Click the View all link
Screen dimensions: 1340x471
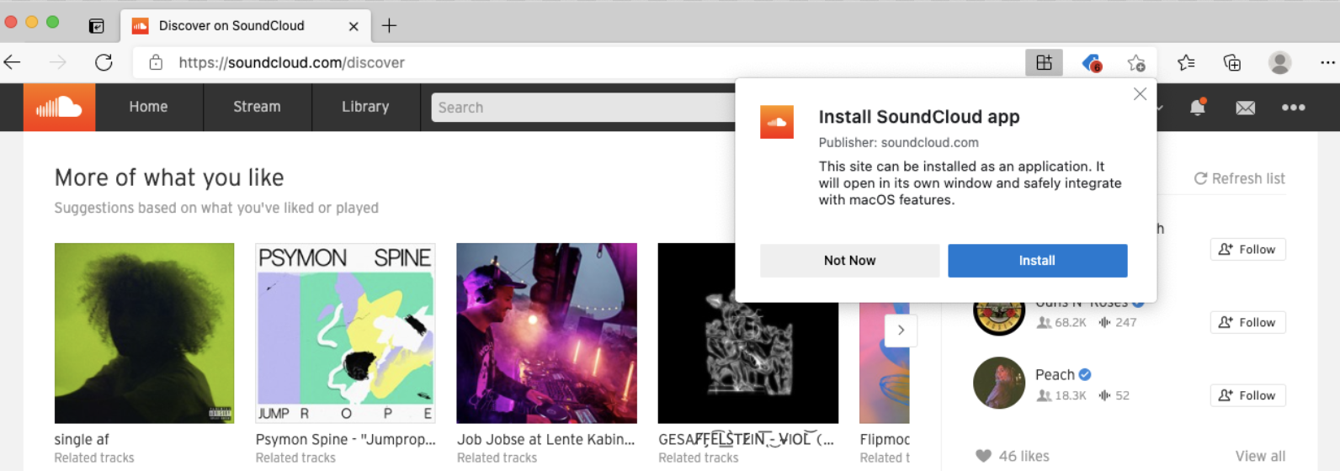click(1260, 456)
